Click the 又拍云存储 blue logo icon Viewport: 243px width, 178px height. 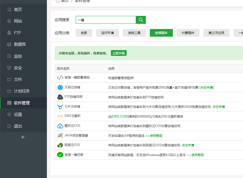pos(60,87)
